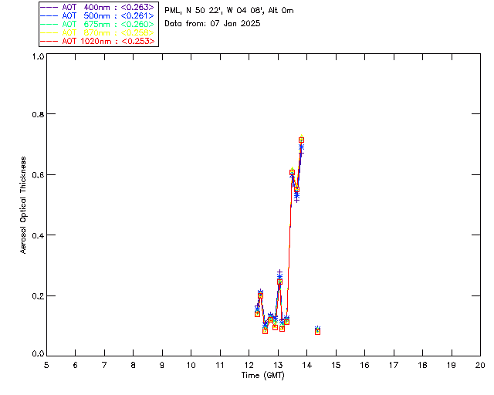The width and height of the screenshot is (494, 395).
Task: Click the y-axis tick label "0.2"
Action: [38, 296]
